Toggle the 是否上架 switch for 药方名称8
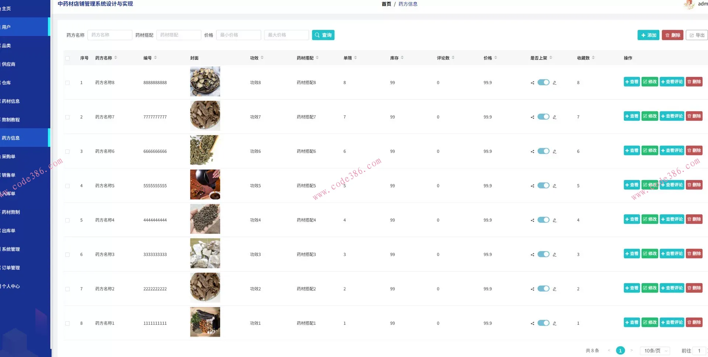This screenshot has height=357, width=708. [x=544, y=82]
